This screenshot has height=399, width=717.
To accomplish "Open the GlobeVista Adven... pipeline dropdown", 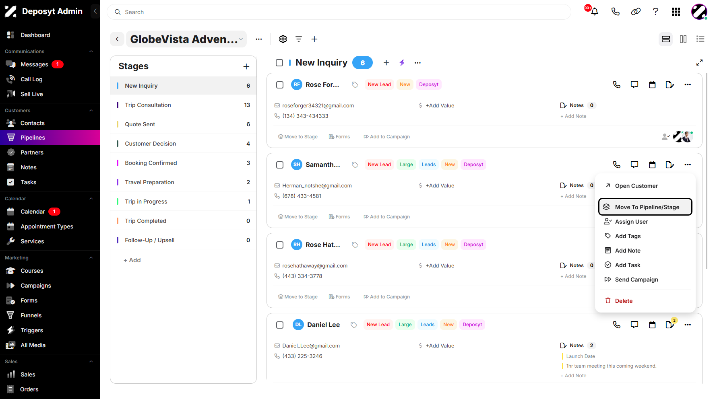I will point(186,39).
